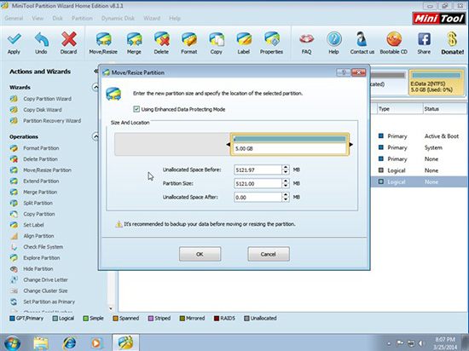Collapse the Wizards section chevron
This screenshot has width=469, height=351.
(96, 88)
